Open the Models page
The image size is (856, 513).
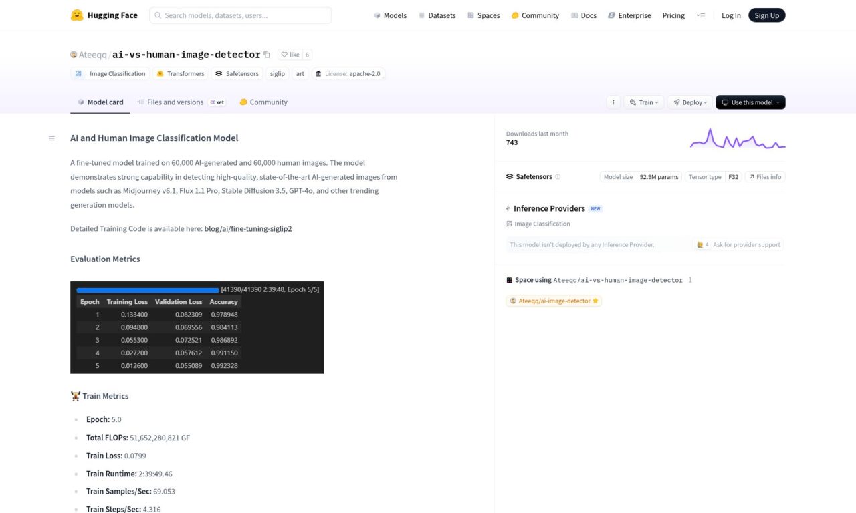[390, 15]
